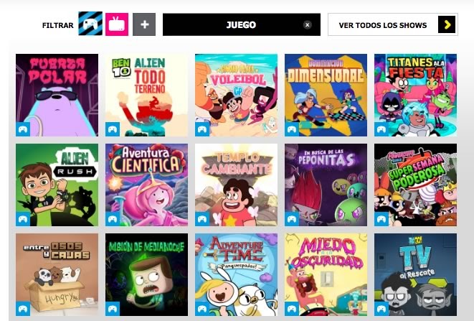474x321 pixels.
Task: Toggle the games filter with gamepad icon
Action: 90,24
